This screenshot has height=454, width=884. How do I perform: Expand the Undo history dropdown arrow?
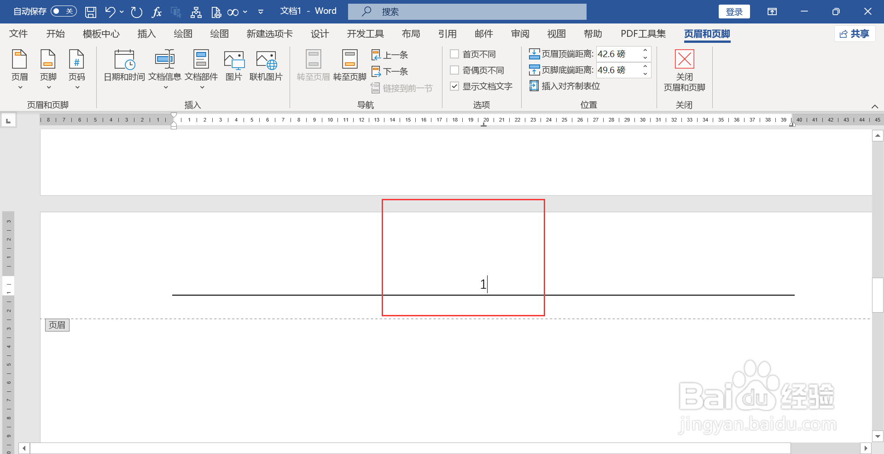[122, 12]
